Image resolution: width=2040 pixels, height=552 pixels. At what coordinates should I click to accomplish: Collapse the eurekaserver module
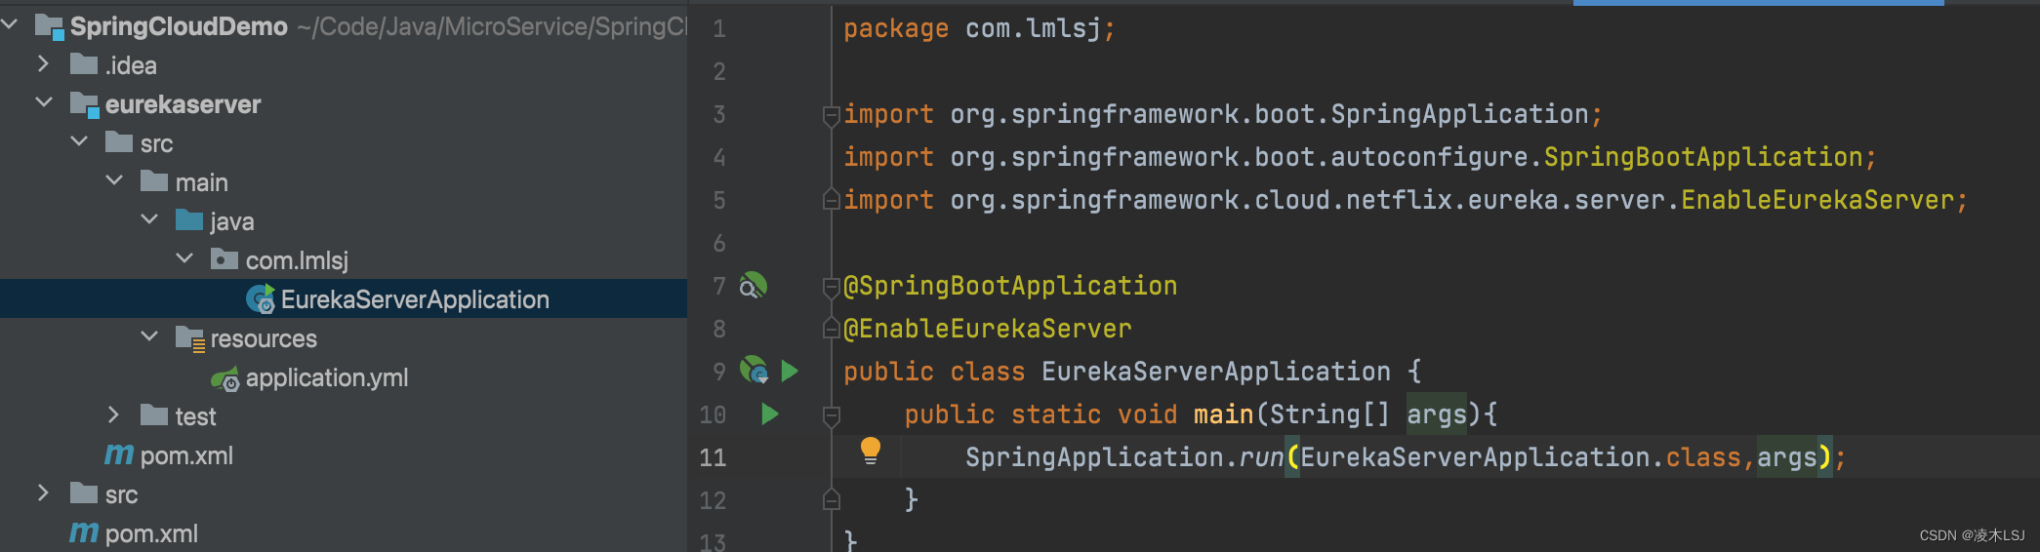click(44, 101)
